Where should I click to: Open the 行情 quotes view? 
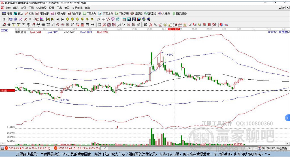[7, 14]
